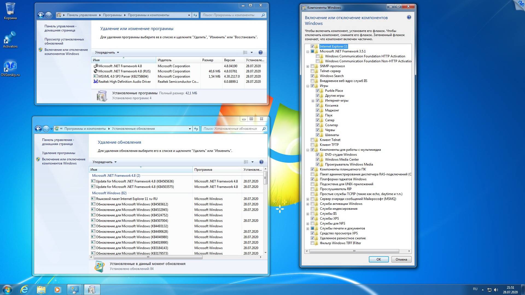525x295 pixels.
Task: Collapse the Игры tree node
Action: (308, 86)
